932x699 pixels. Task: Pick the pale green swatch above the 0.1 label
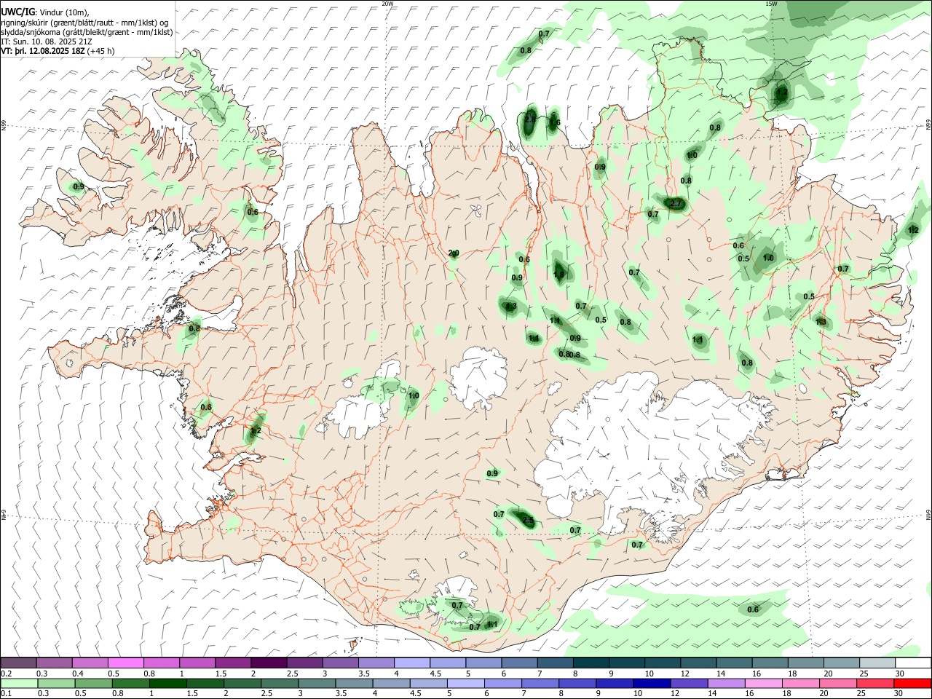20,684
